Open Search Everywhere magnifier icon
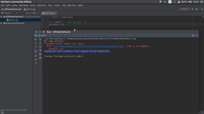 (202, 9)
